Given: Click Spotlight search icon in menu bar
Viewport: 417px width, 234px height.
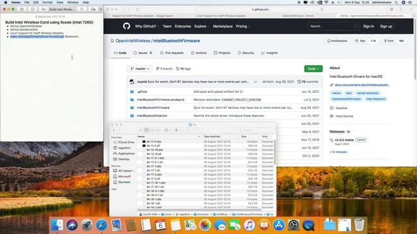Looking at the screenshot, I should click(396, 3).
